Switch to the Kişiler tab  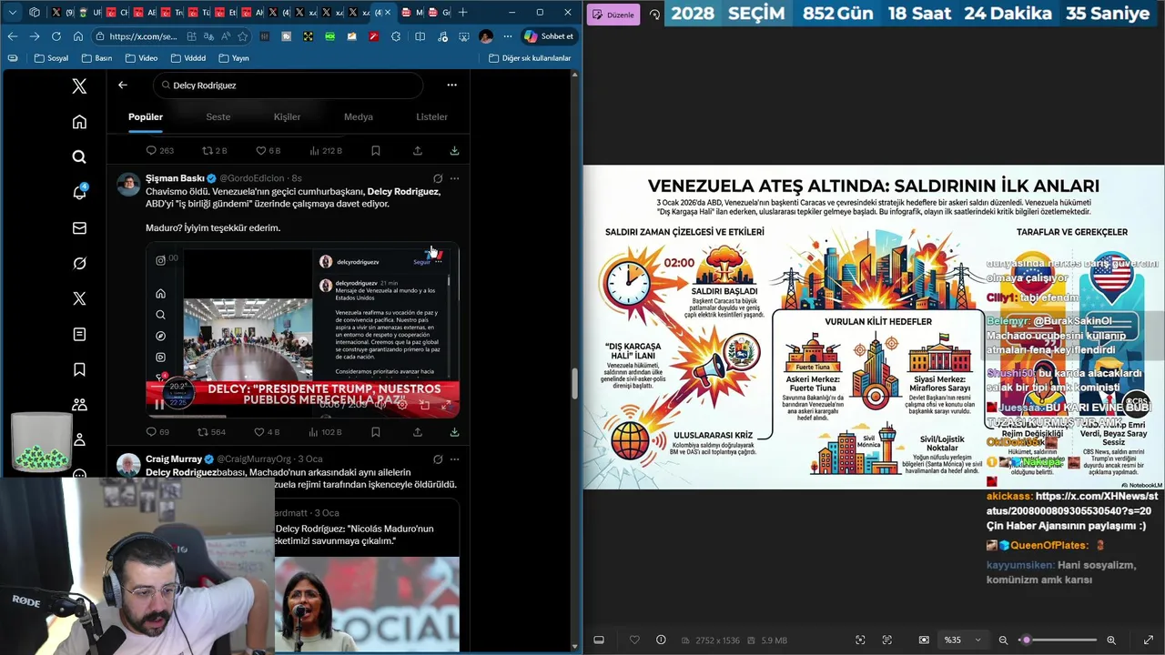pyautogui.click(x=287, y=116)
